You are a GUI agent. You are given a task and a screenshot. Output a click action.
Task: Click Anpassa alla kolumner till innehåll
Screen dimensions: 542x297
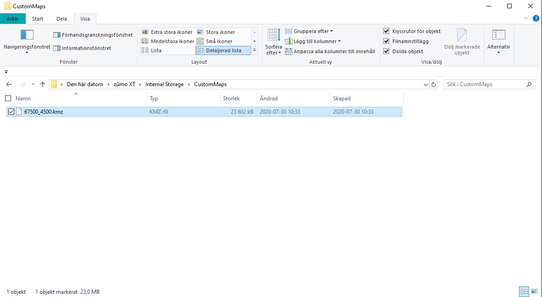[330, 51]
